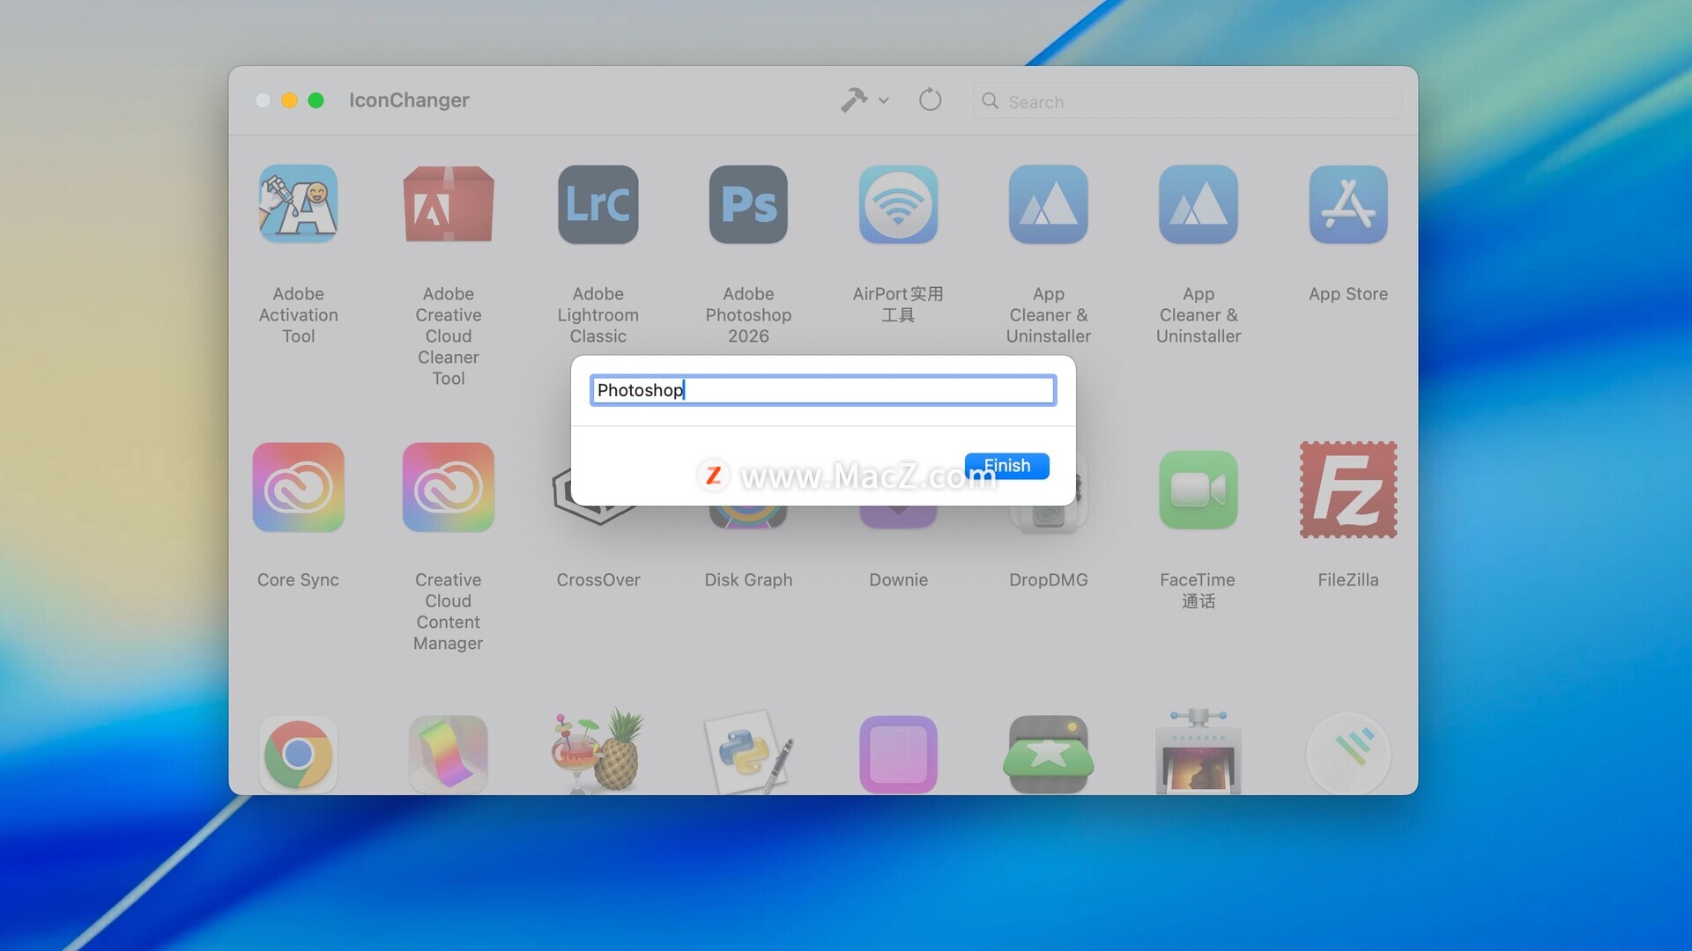Select Adobe Creative Cloud Cleaner Tool icon
Image resolution: width=1692 pixels, height=951 pixels.
click(448, 204)
